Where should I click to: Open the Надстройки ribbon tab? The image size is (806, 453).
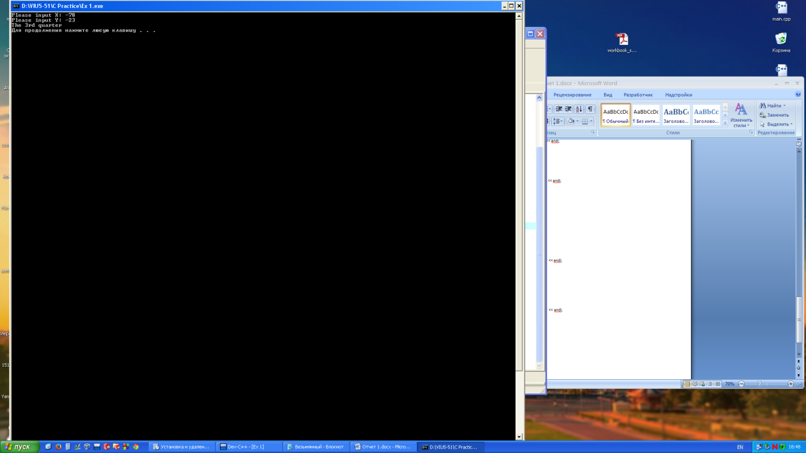click(x=679, y=95)
